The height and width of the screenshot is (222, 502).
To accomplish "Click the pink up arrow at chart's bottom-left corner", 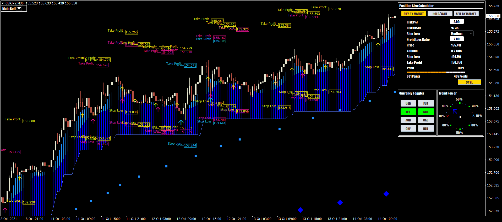I will point(5,210).
